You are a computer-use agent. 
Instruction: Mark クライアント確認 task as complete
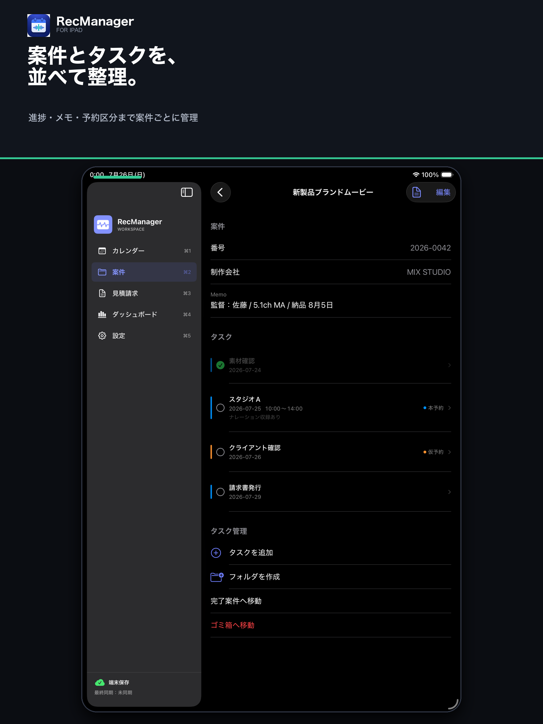(x=221, y=452)
